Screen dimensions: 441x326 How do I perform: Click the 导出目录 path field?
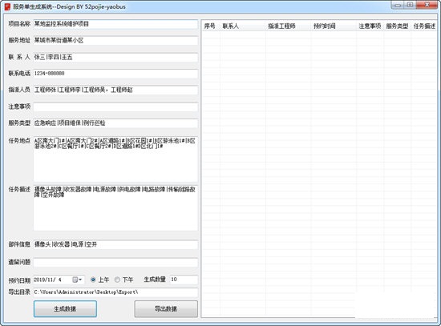pyautogui.click(x=115, y=292)
